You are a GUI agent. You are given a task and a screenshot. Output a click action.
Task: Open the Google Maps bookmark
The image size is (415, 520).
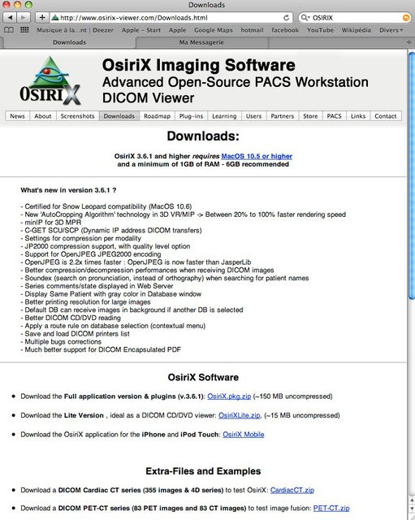pos(214,30)
